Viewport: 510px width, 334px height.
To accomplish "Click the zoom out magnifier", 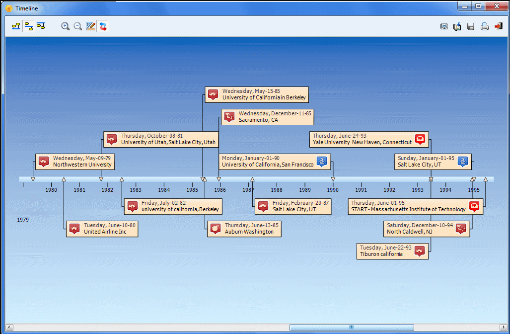I will point(77,26).
